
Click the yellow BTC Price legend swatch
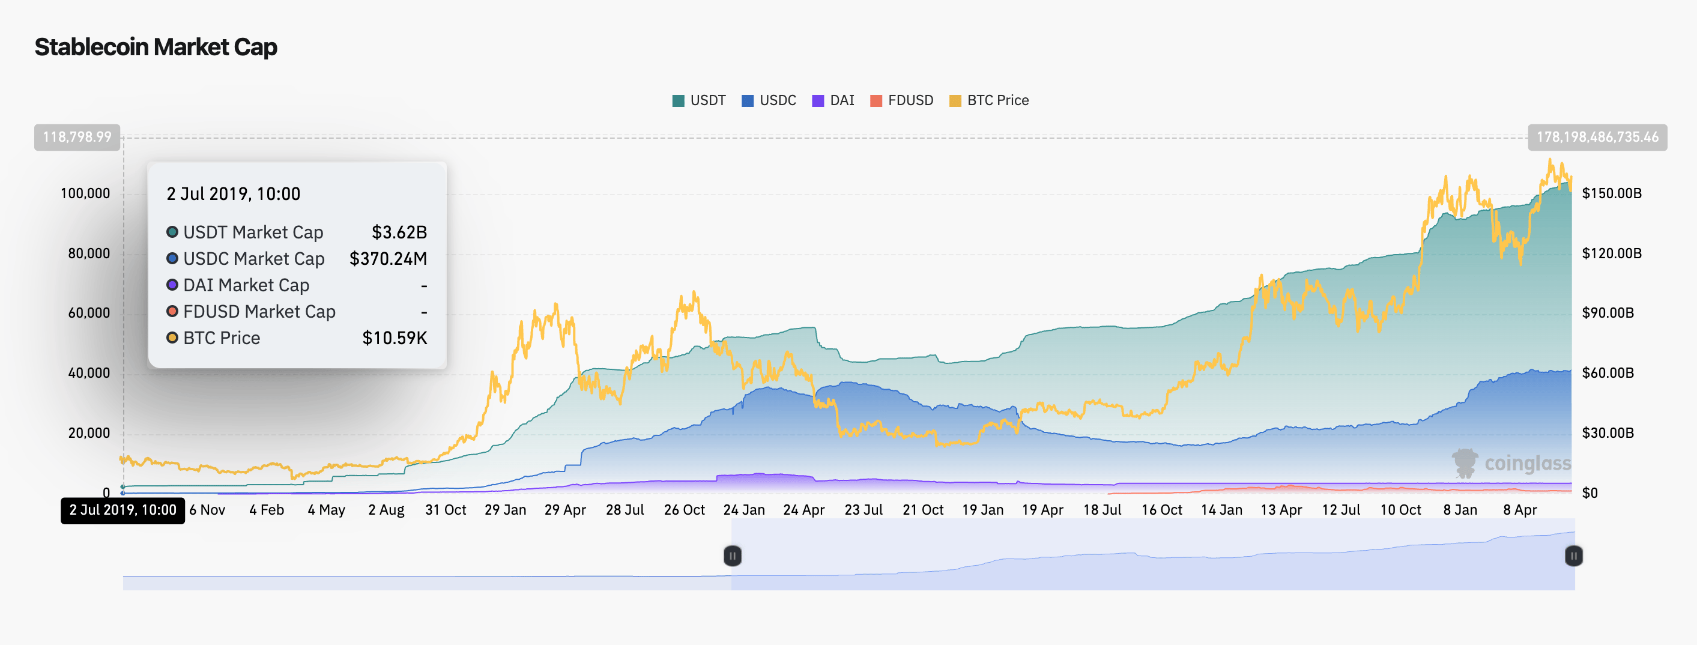coord(955,101)
